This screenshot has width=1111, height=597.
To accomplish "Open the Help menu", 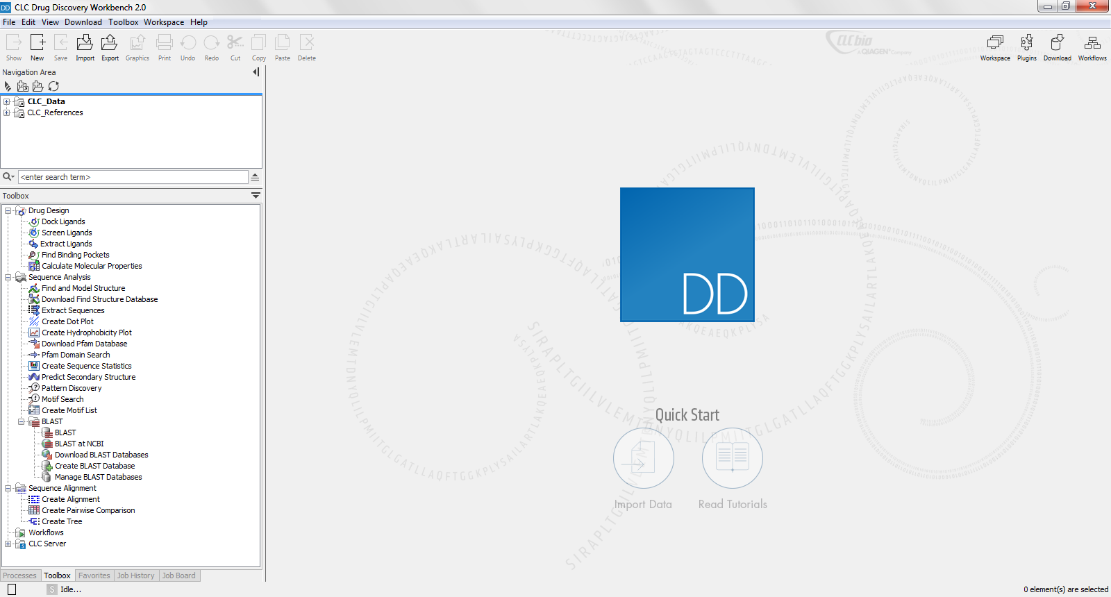I will point(199,22).
